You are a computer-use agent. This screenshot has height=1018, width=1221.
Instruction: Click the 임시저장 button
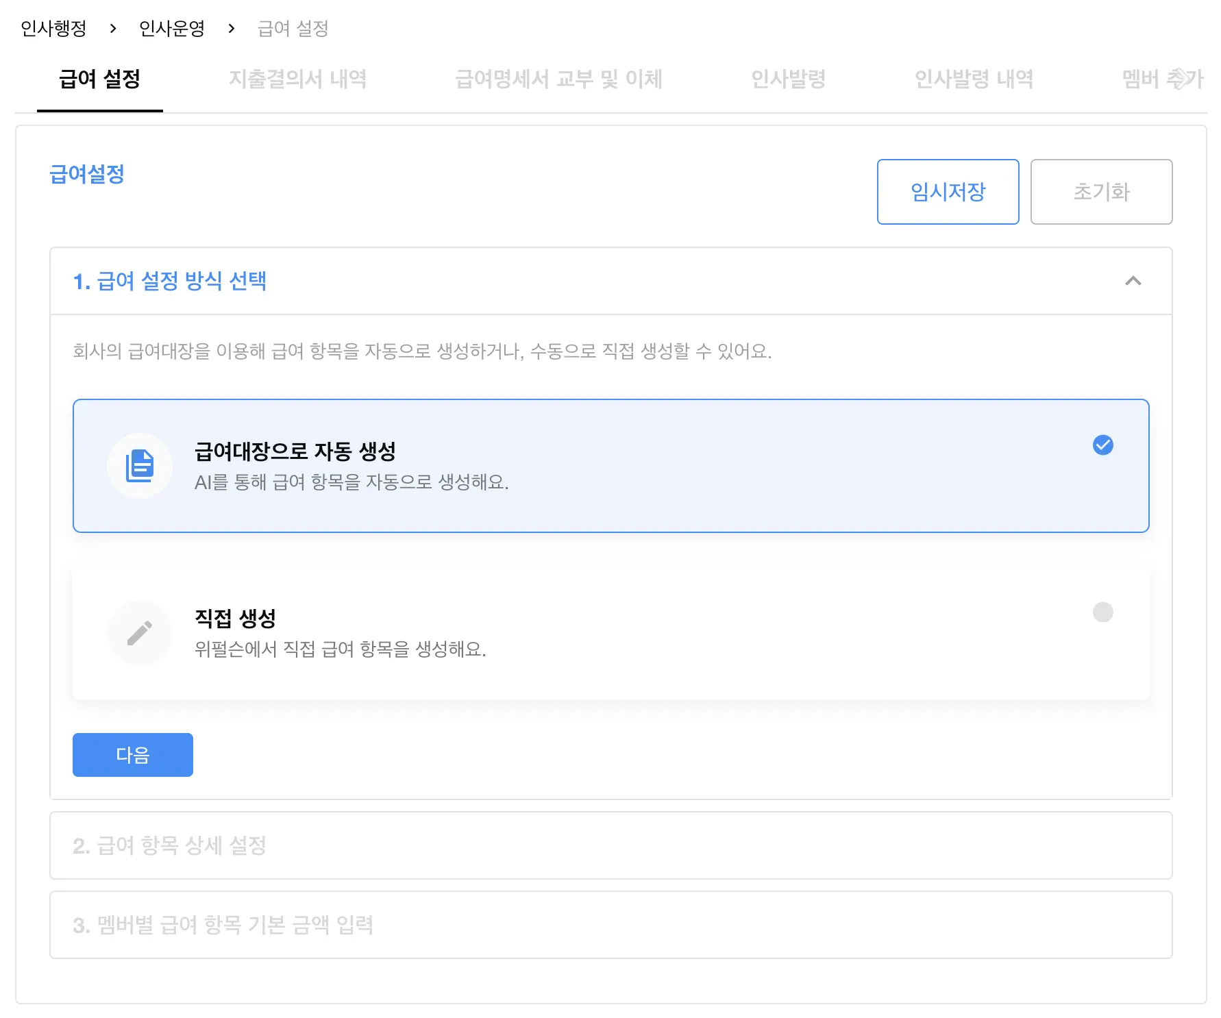point(948,192)
